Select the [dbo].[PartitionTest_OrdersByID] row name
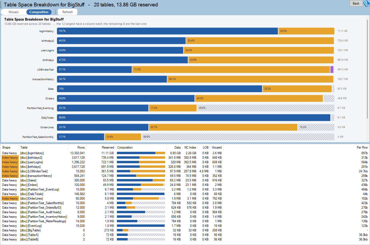This screenshot has height=245, width=370. coord(41,208)
